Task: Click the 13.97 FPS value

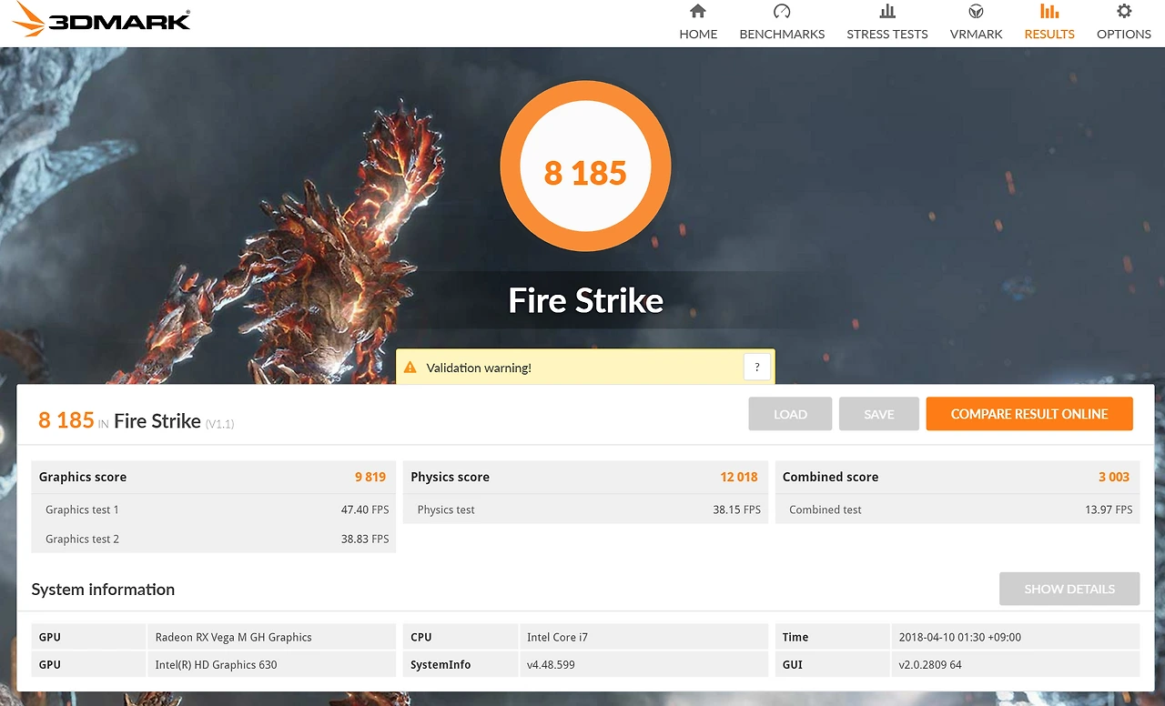Action: (x=1109, y=509)
